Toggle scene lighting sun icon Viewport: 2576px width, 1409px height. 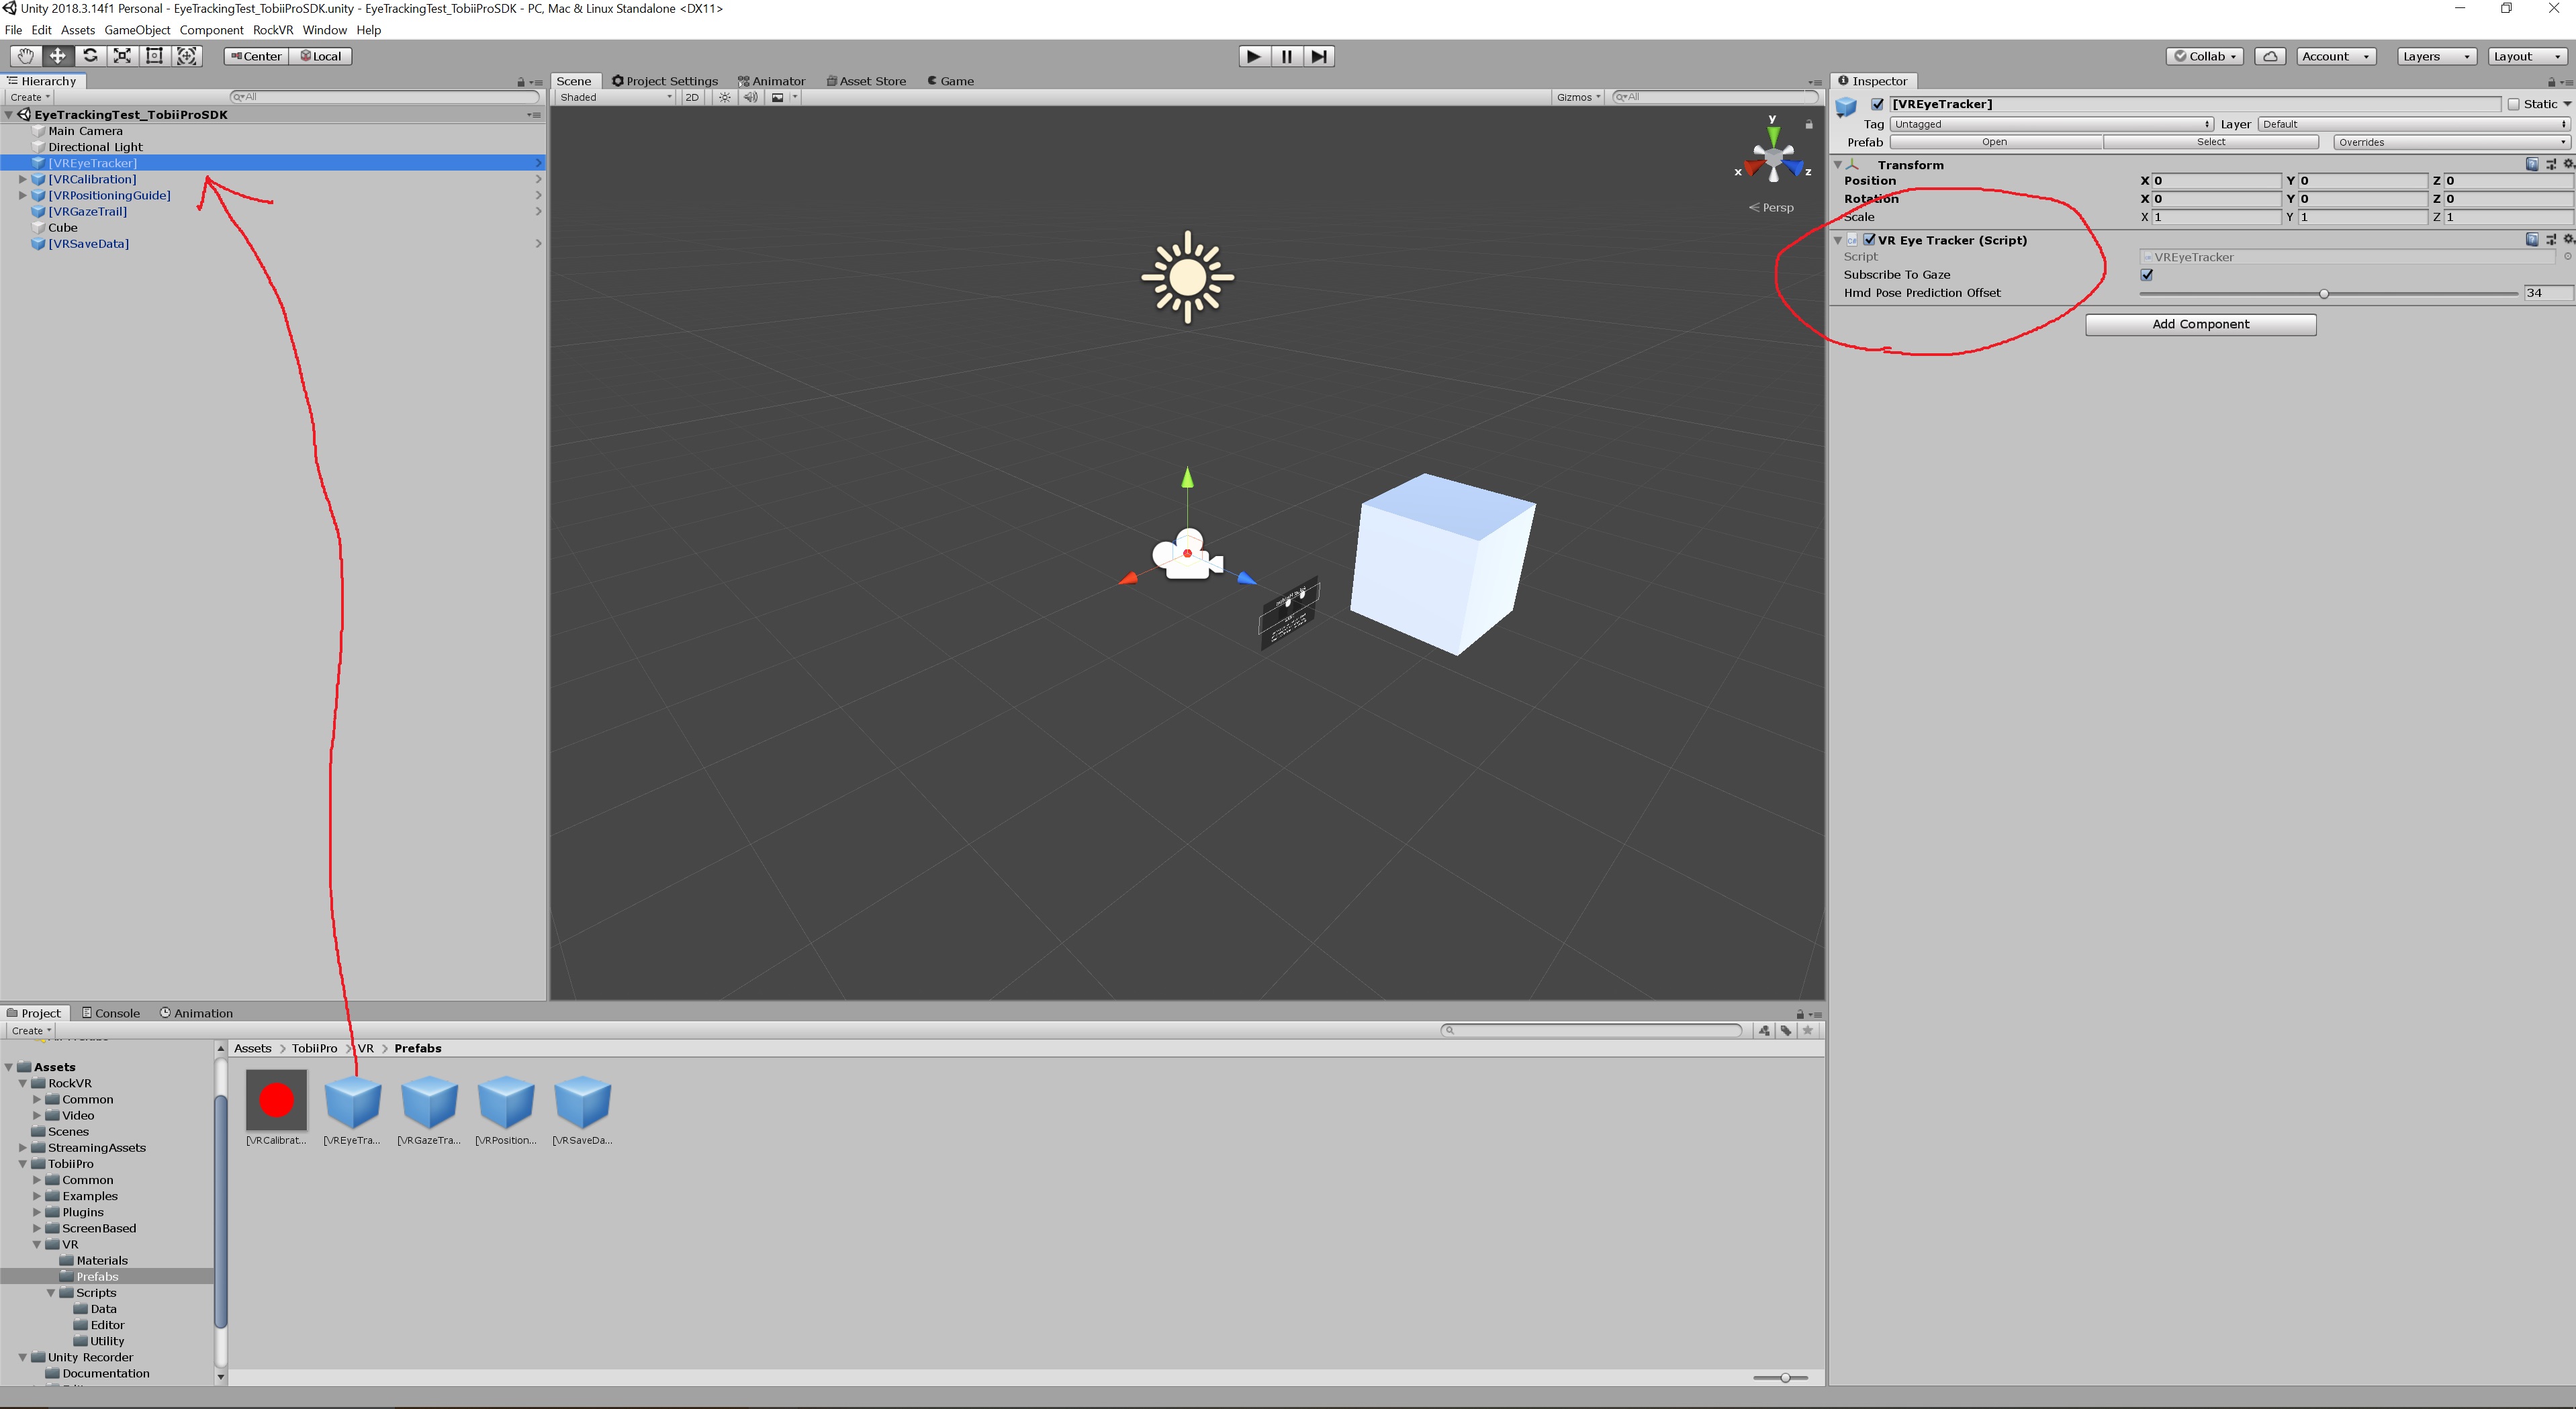[725, 97]
